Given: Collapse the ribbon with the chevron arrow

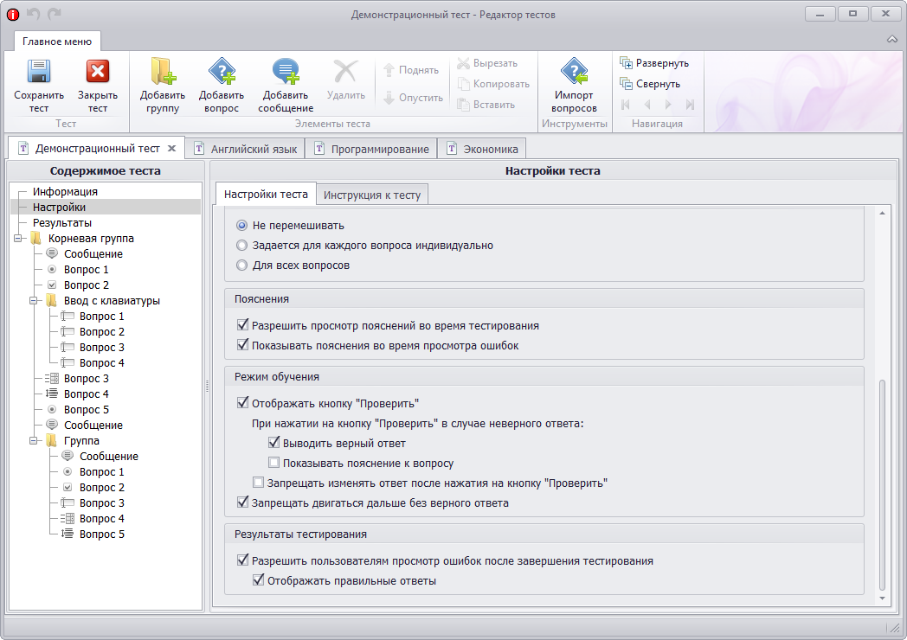Looking at the screenshot, I should point(892,39).
